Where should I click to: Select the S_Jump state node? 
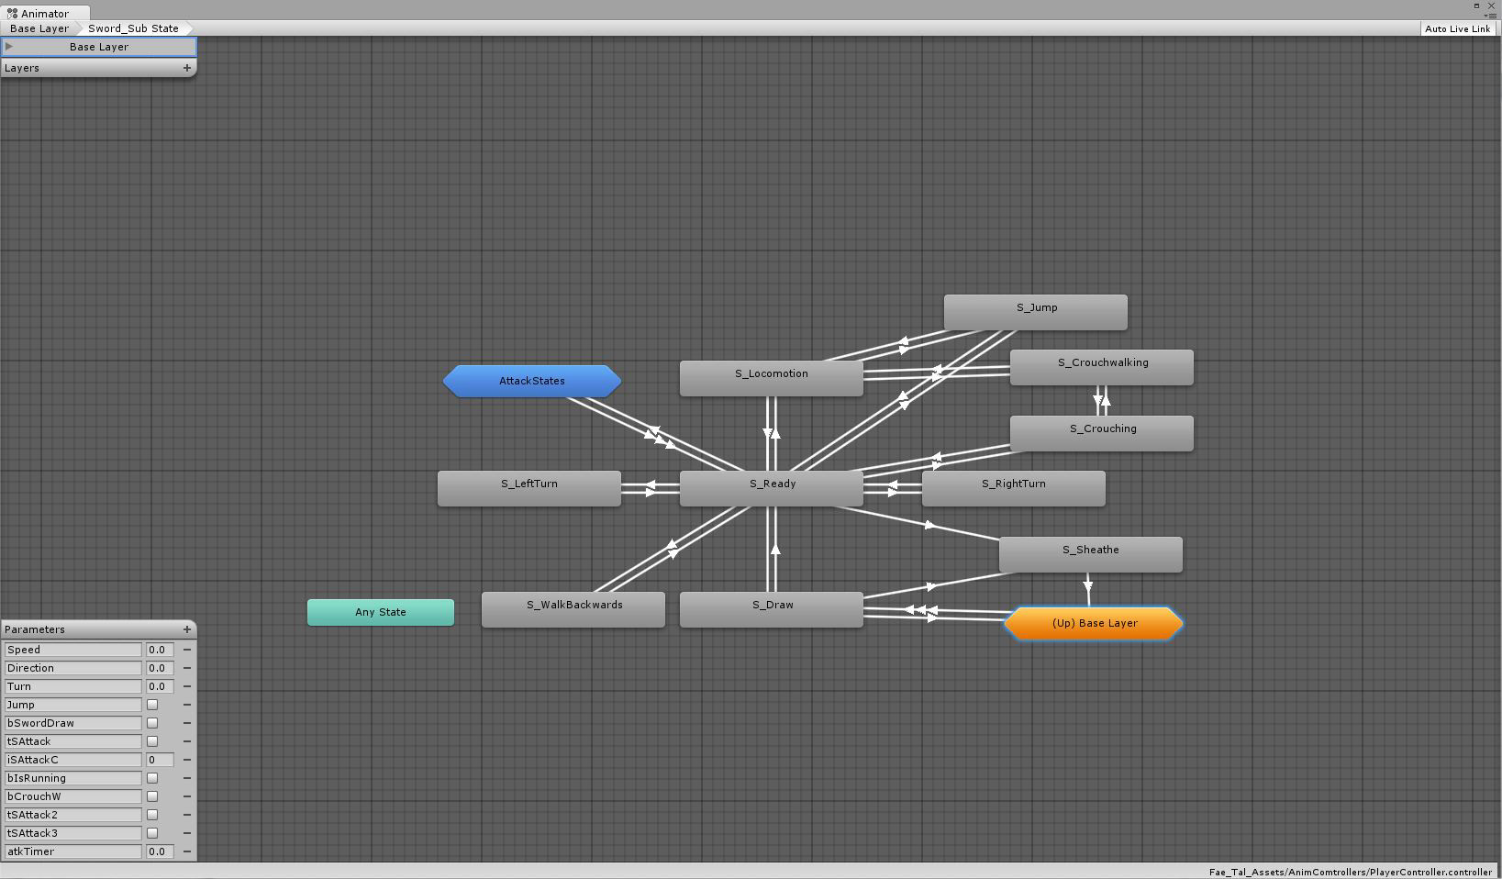click(1036, 312)
